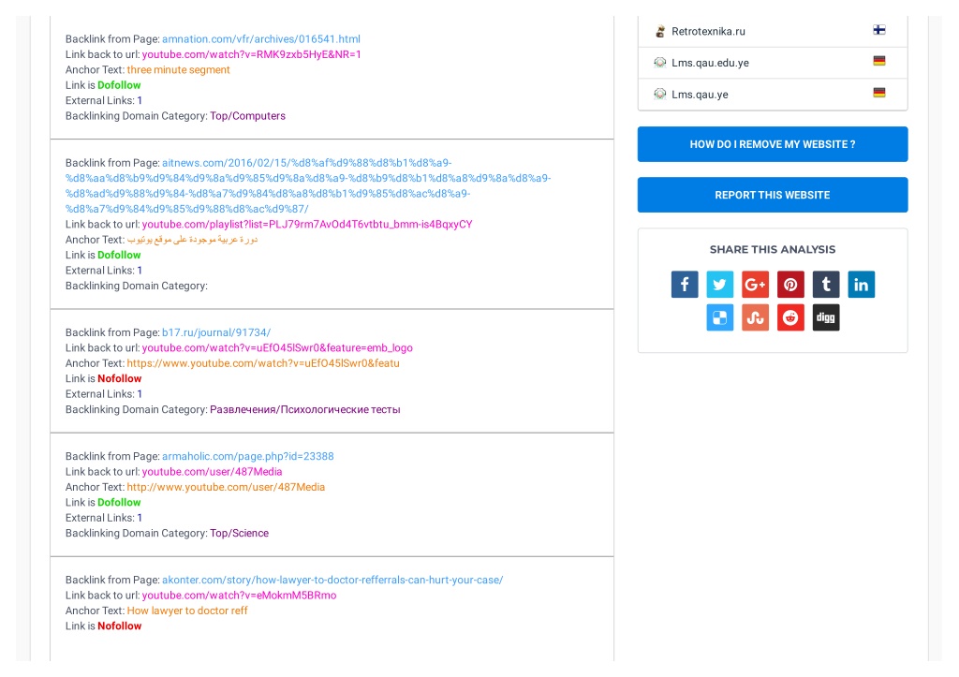Click Lms.qau.edu.ye favicon icon
959x677 pixels.
[x=660, y=63]
